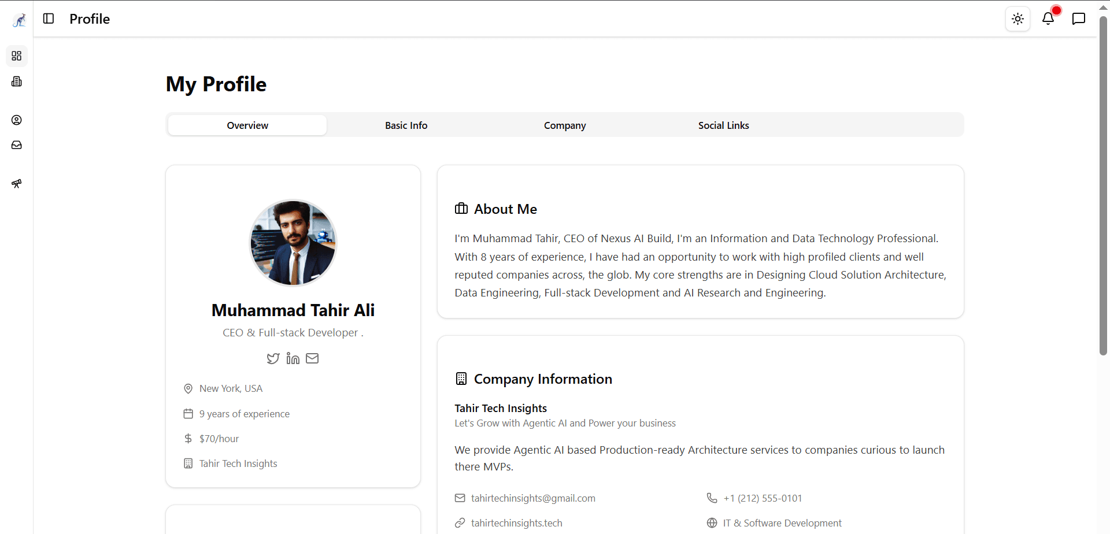Screen dimensions: 1110x534
Task: Open the Company tab
Action: [564, 125]
